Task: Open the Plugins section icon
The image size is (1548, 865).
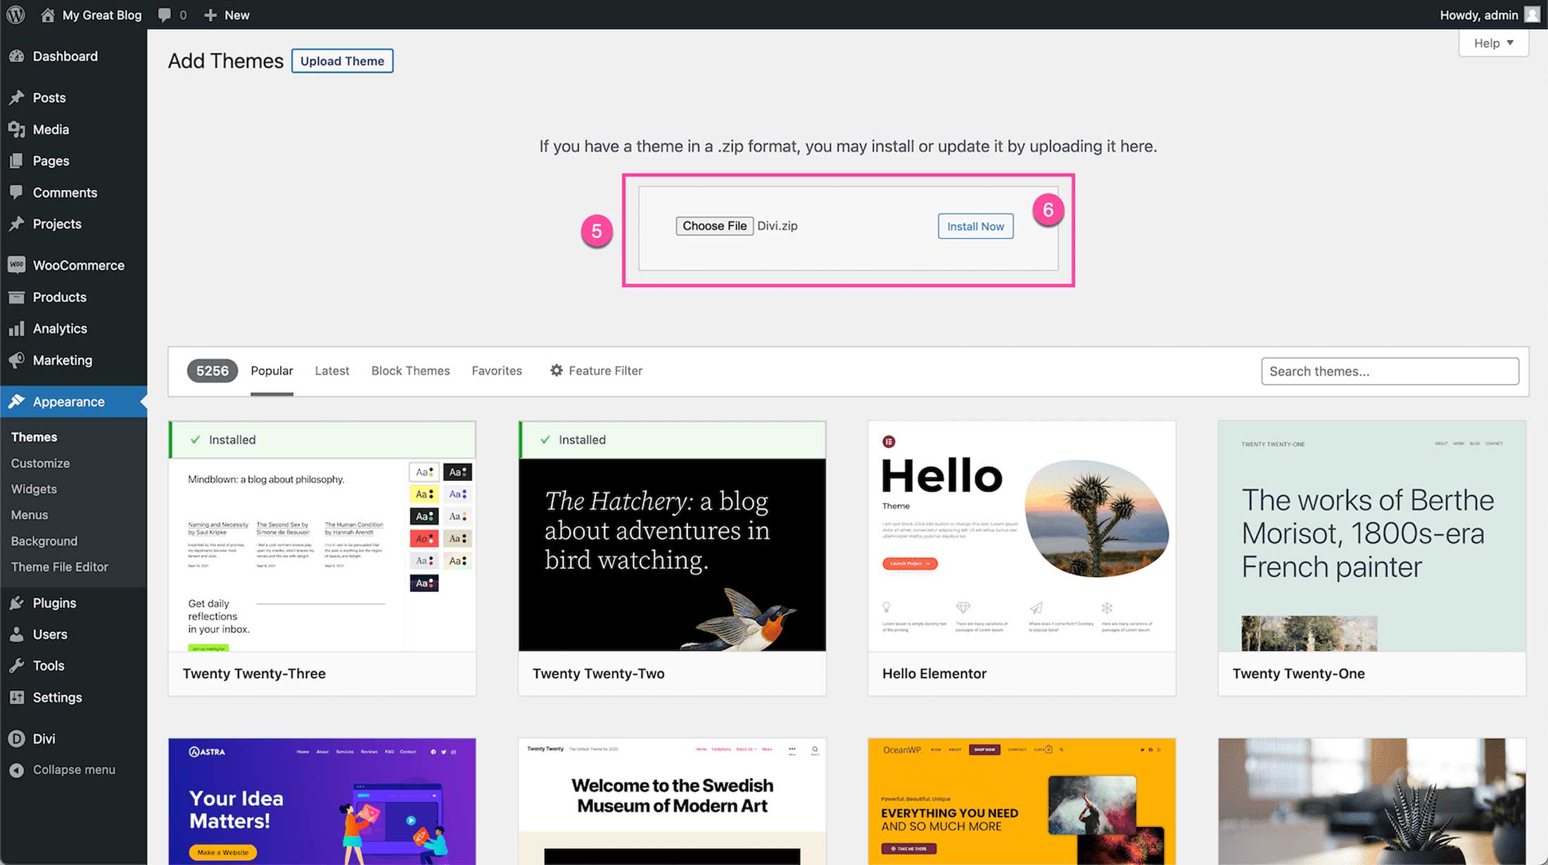Action: (18, 602)
